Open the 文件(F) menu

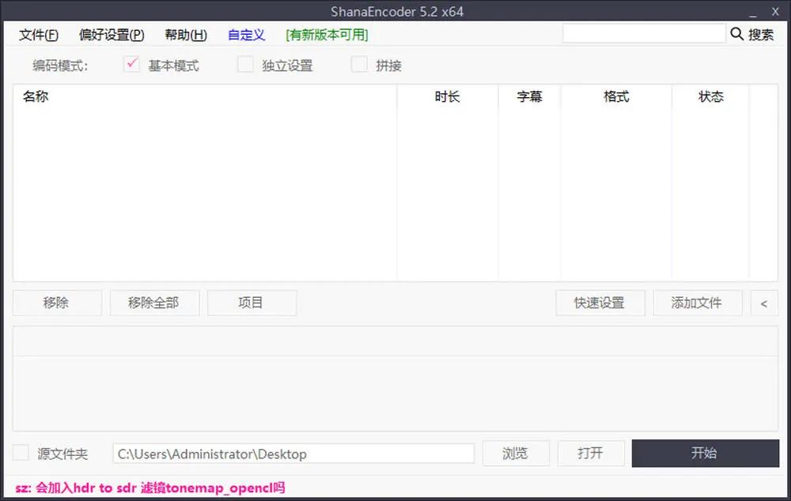point(39,35)
